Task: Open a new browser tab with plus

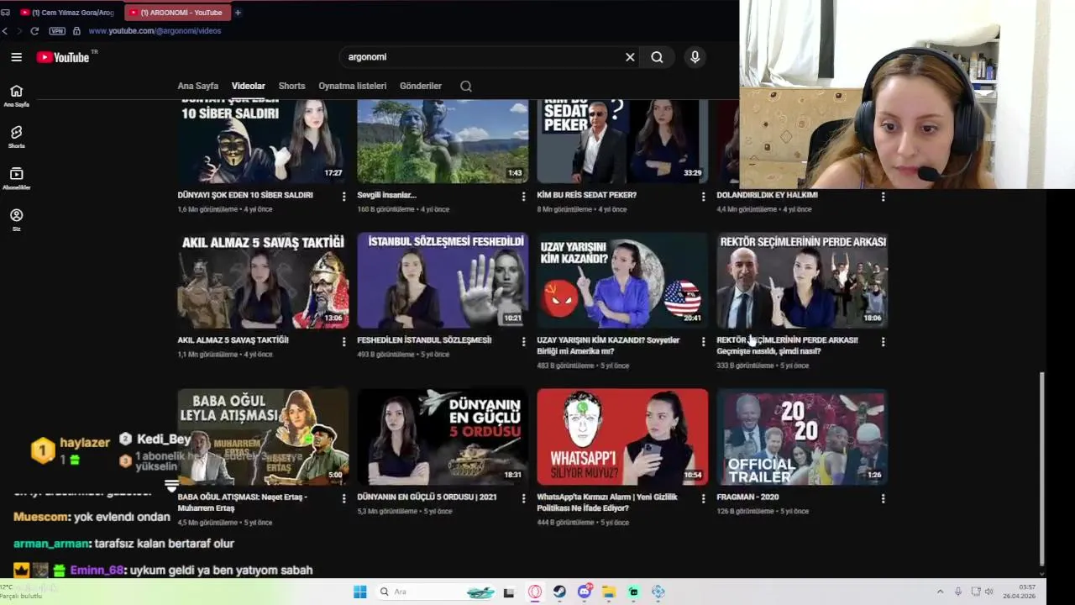Action: [238, 13]
